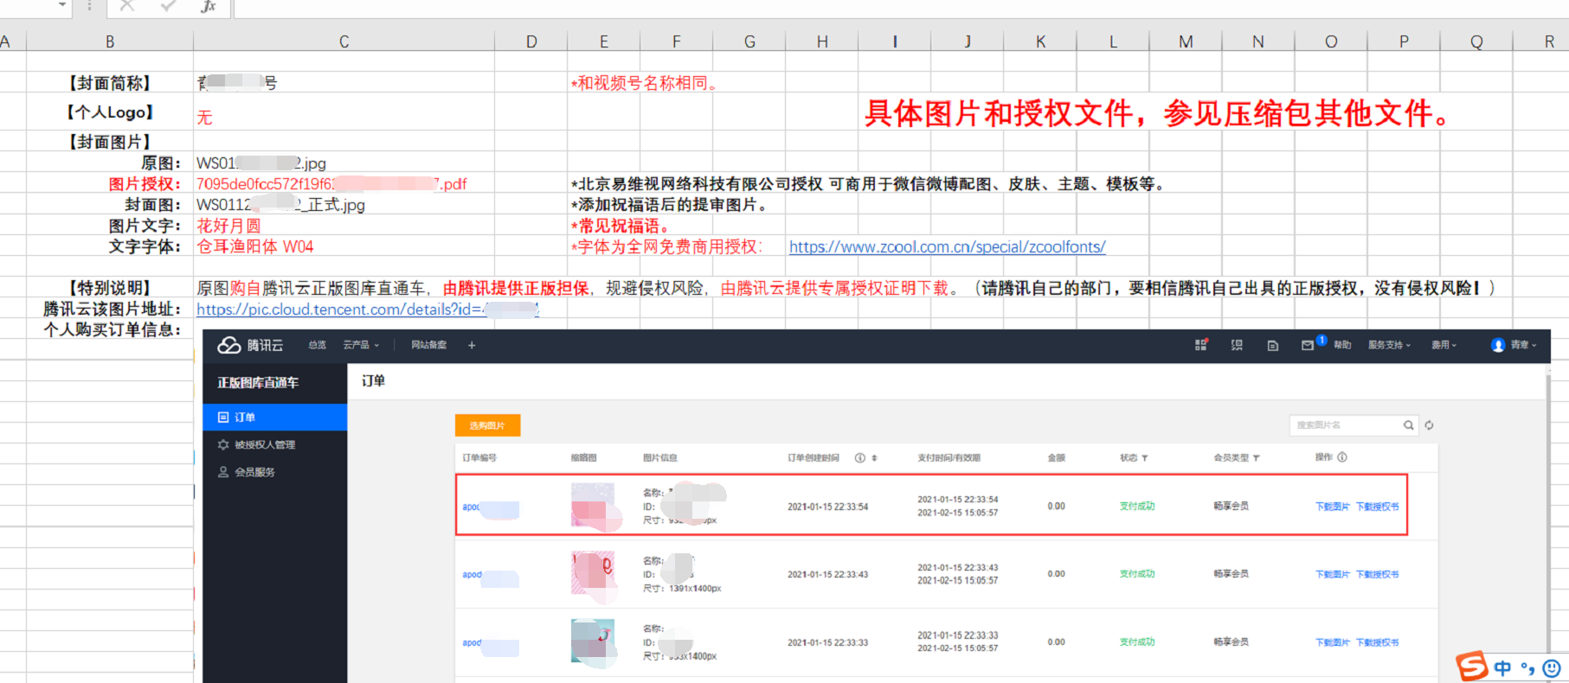
Task: Open the Name Box dropdown arrow
Action: pos(62,5)
